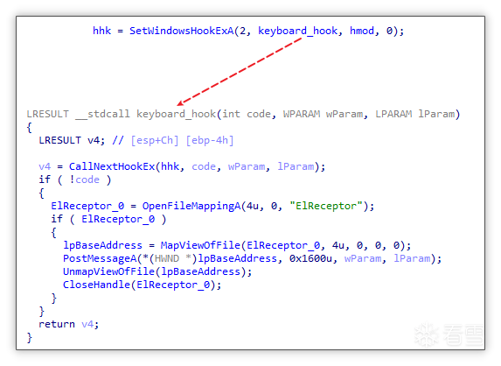Image resolution: width=501 pixels, height=366 pixels.
Task: Click v4 in the return statement
Action: pyautogui.click(x=87, y=324)
